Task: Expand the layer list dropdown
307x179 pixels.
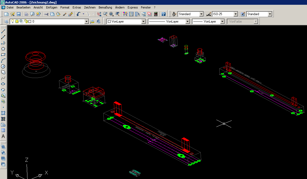Action: pos(86,21)
